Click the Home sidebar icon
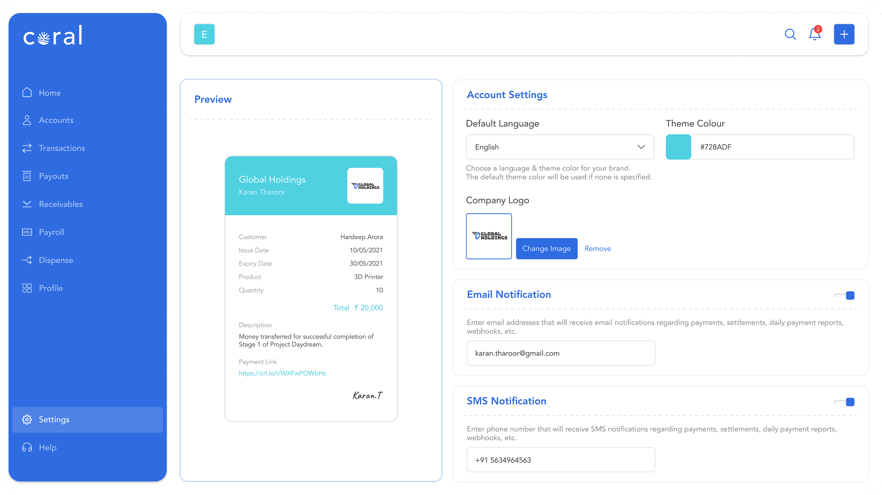The width and height of the screenshot is (882, 495). [27, 93]
